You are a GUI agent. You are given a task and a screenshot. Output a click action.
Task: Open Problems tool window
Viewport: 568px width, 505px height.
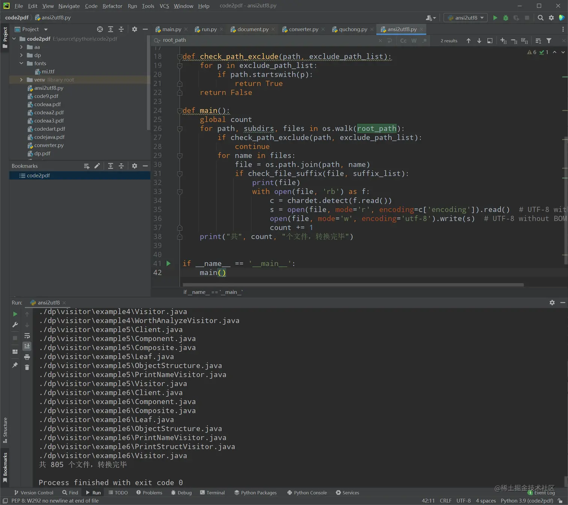click(x=149, y=493)
